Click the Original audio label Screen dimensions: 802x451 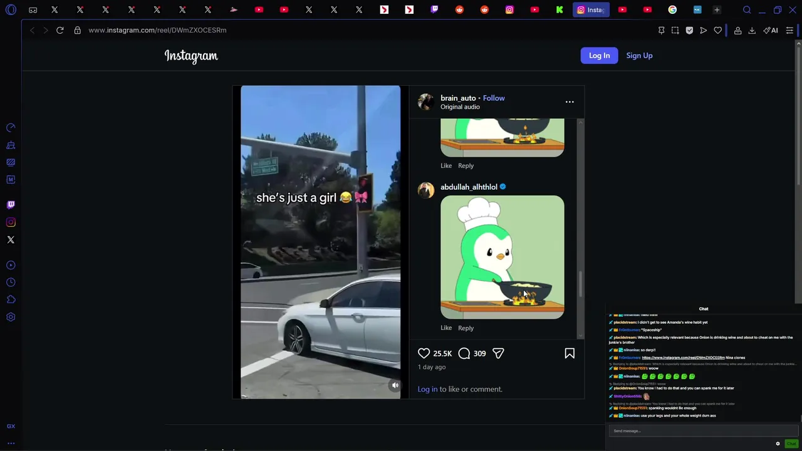[460, 107]
